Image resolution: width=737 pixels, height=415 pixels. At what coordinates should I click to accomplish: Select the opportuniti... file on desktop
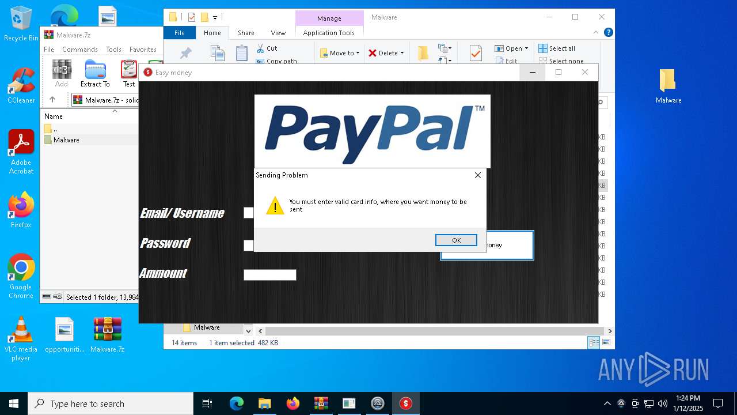click(x=64, y=335)
